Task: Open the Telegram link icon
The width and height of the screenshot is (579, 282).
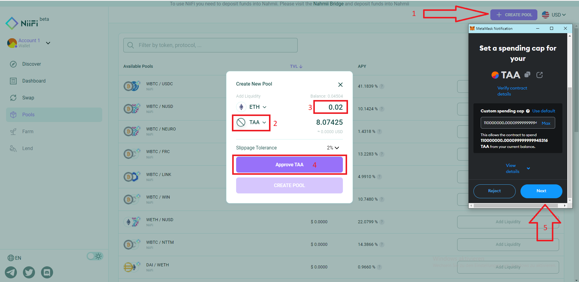Action: [11, 272]
